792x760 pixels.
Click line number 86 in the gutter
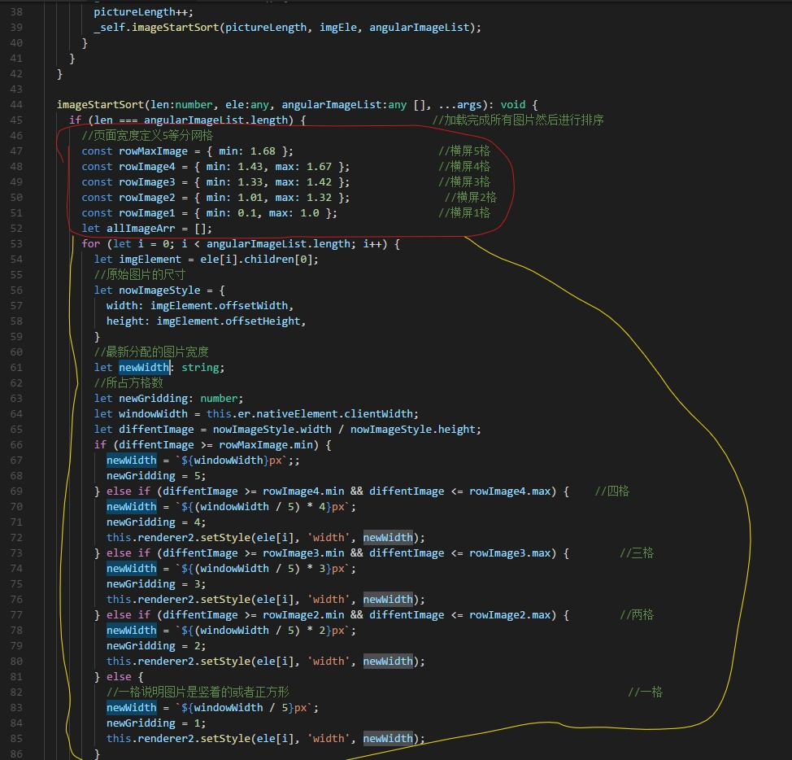16,753
